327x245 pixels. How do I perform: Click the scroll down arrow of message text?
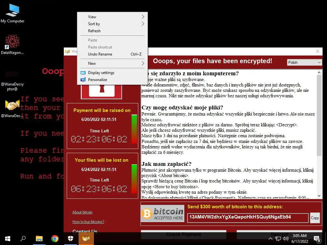[x=319, y=196]
